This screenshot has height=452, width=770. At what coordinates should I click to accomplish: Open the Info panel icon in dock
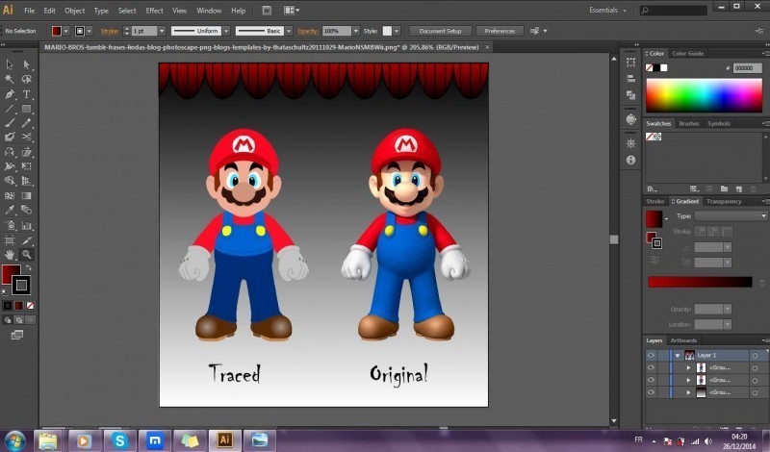point(631,160)
